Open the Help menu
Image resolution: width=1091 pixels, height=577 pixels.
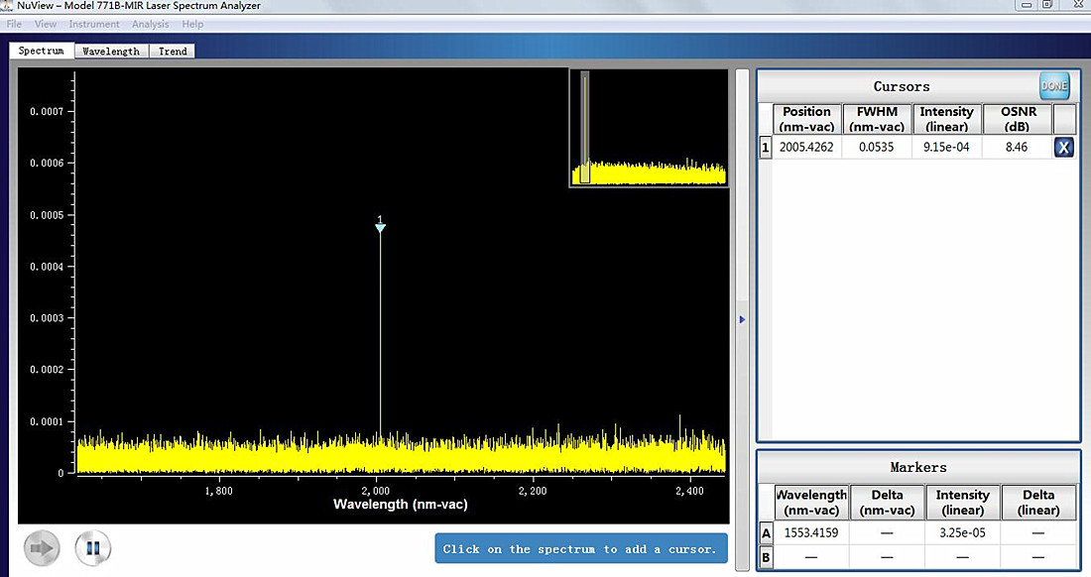[192, 24]
